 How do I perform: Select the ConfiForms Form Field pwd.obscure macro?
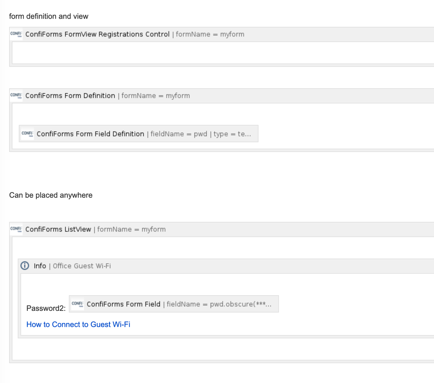174,304
